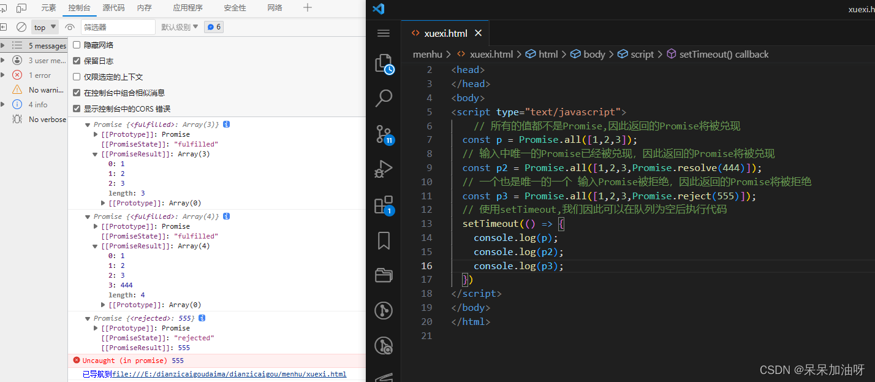
Task: Select 1 error filter in console sidebar
Action: (x=34, y=75)
